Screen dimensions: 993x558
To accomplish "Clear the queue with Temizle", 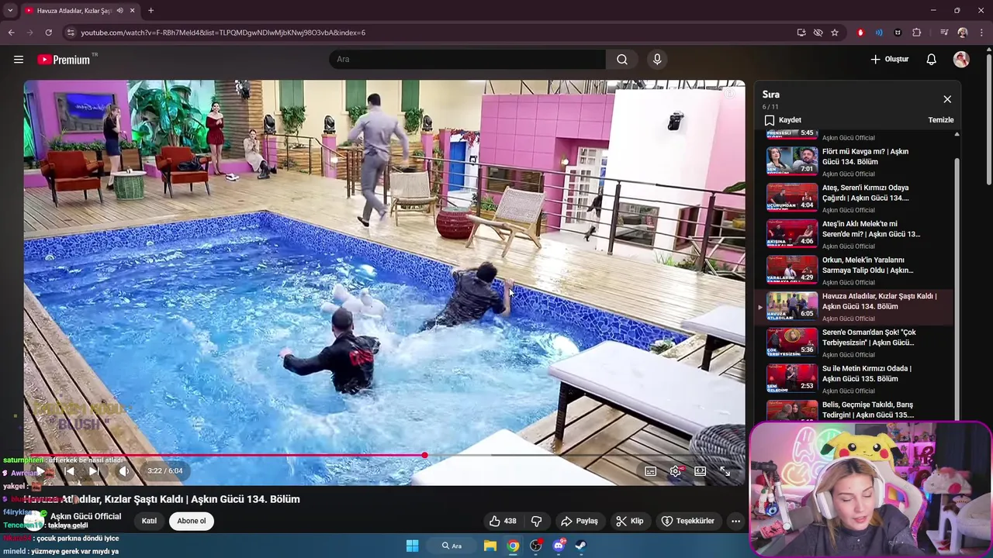I will tap(941, 120).
